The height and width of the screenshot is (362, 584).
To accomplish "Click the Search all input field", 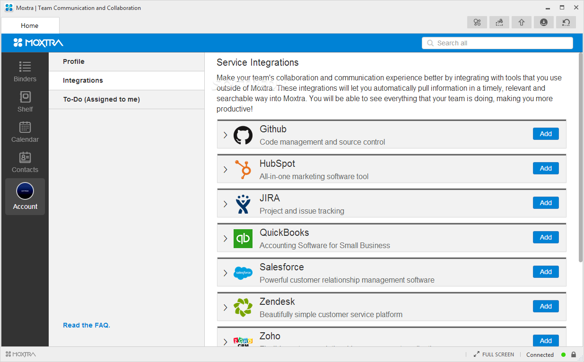I will (x=497, y=43).
